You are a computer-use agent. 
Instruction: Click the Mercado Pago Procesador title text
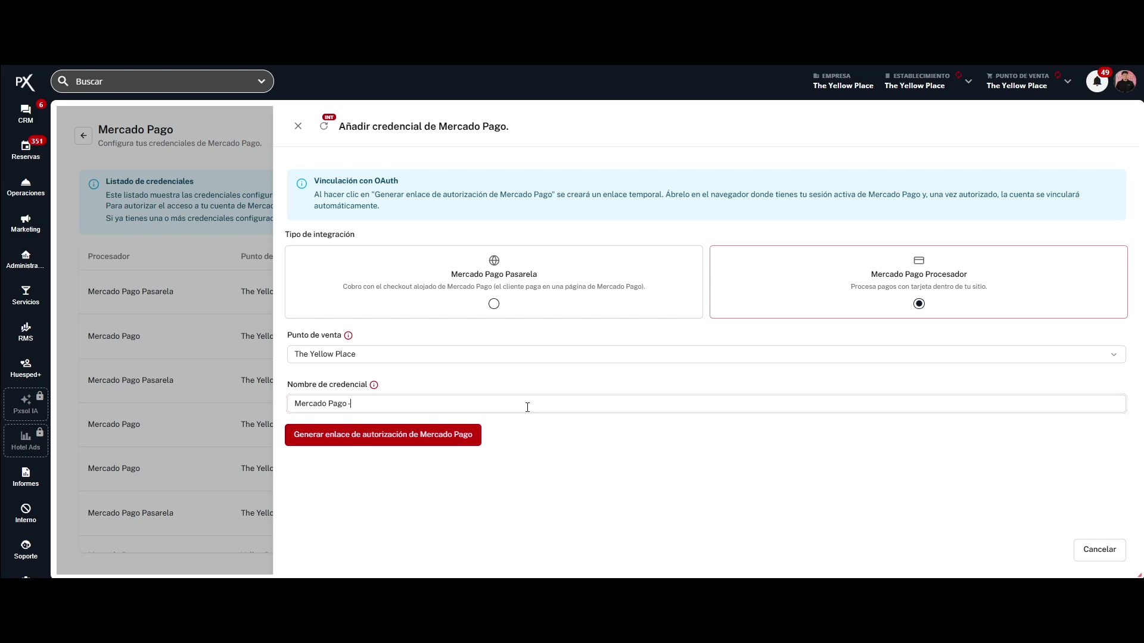click(919, 274)
